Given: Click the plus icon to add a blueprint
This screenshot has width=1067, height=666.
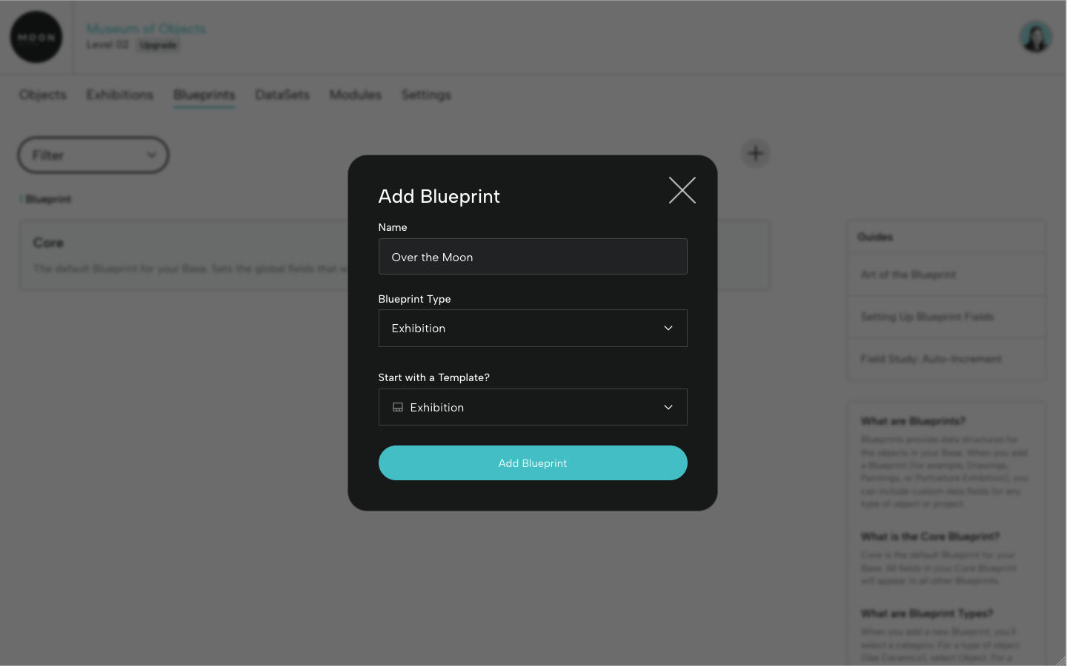Looking at the screenshot, I should tap(755, 152).
